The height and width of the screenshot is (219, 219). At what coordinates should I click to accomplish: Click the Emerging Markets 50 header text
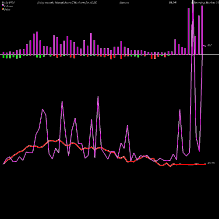pos(206,3)
